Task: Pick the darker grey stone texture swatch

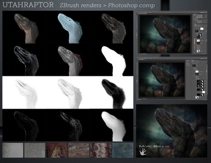Action: point(35,150)
